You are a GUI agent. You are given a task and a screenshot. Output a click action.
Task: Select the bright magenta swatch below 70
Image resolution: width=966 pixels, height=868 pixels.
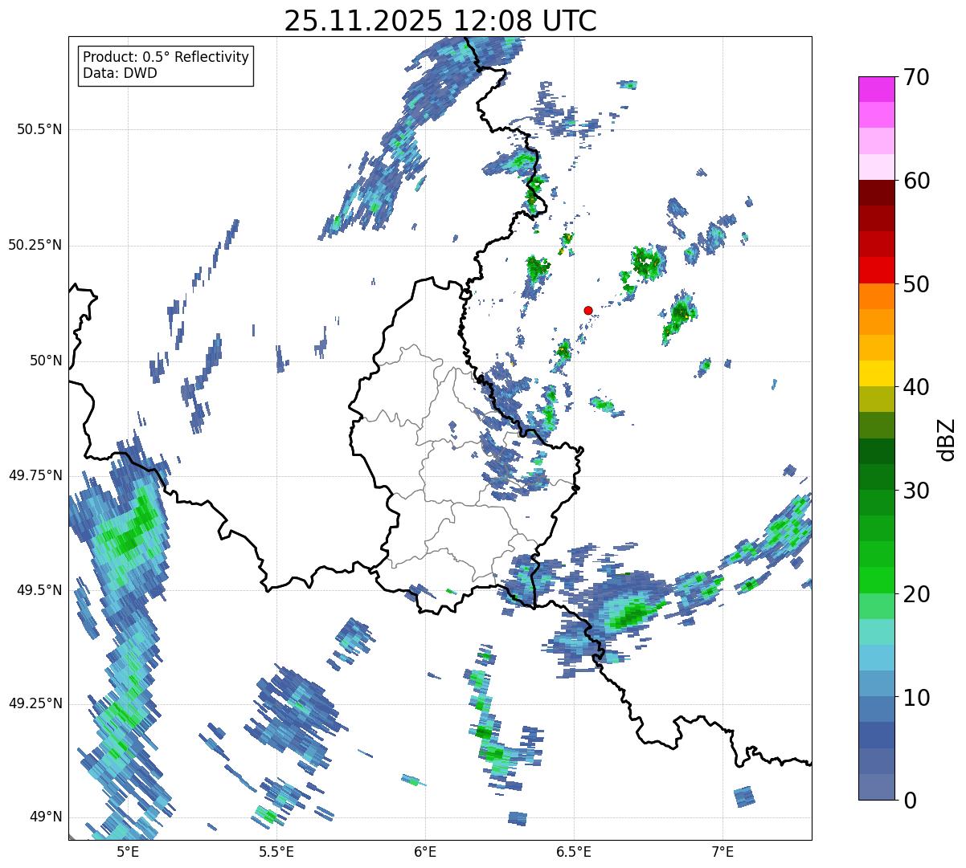click(x=876, y=89)
